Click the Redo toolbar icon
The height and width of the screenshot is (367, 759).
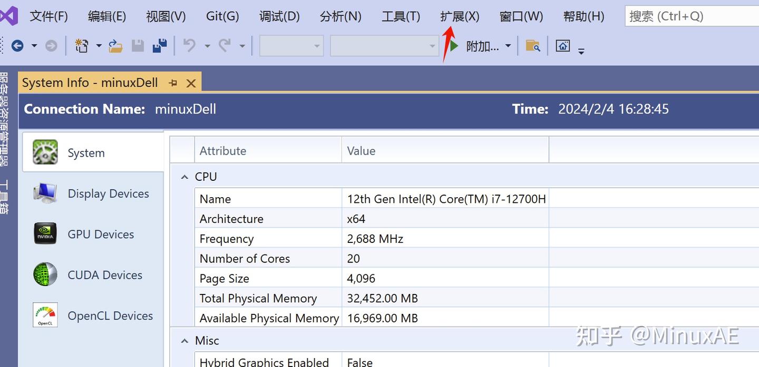tap(226, 45)
